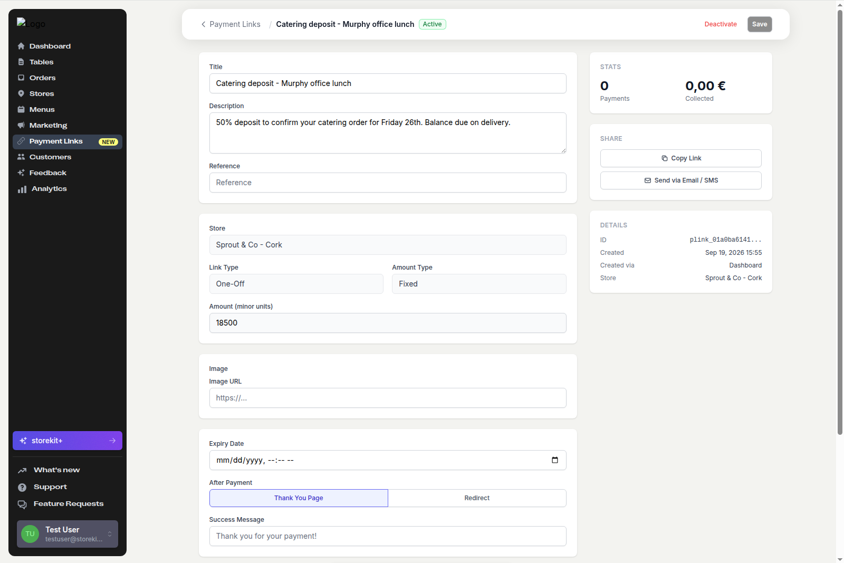Click the Title input field
Screen dimensions: 844x563
click(388, 83)
